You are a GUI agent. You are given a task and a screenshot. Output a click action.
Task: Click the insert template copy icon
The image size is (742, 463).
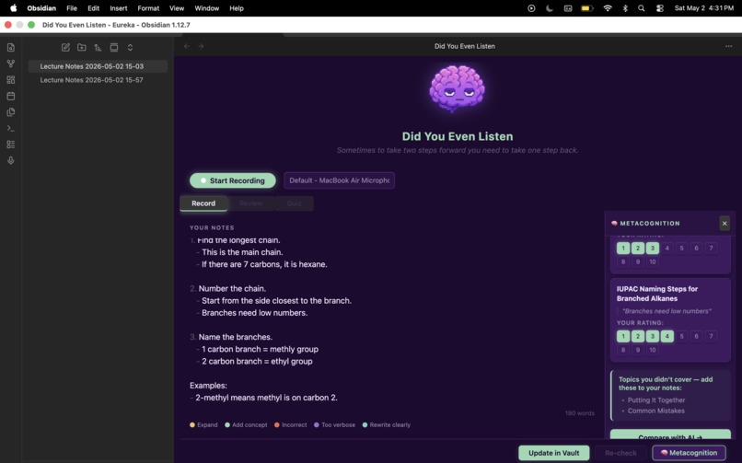click(x=11, y=112)
